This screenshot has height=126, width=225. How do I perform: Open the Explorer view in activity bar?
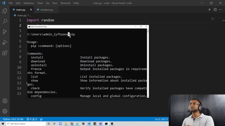(x=5, y=11)
